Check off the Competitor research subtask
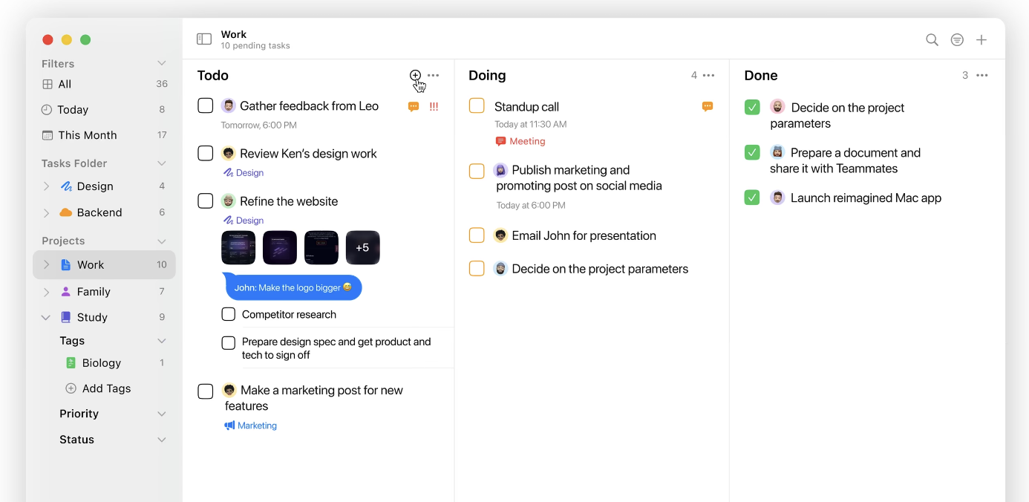This screenshot has width=1029, height=502. click(228, 314)
